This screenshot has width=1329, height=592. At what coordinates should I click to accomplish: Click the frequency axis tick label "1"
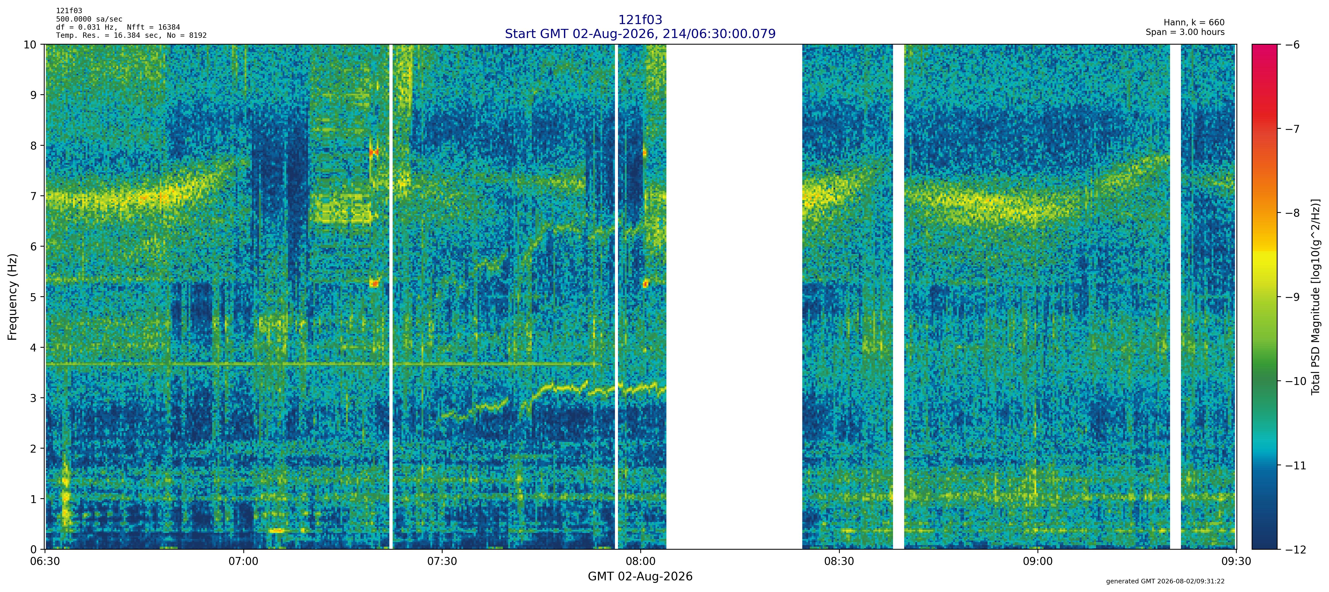pos(33,499)
